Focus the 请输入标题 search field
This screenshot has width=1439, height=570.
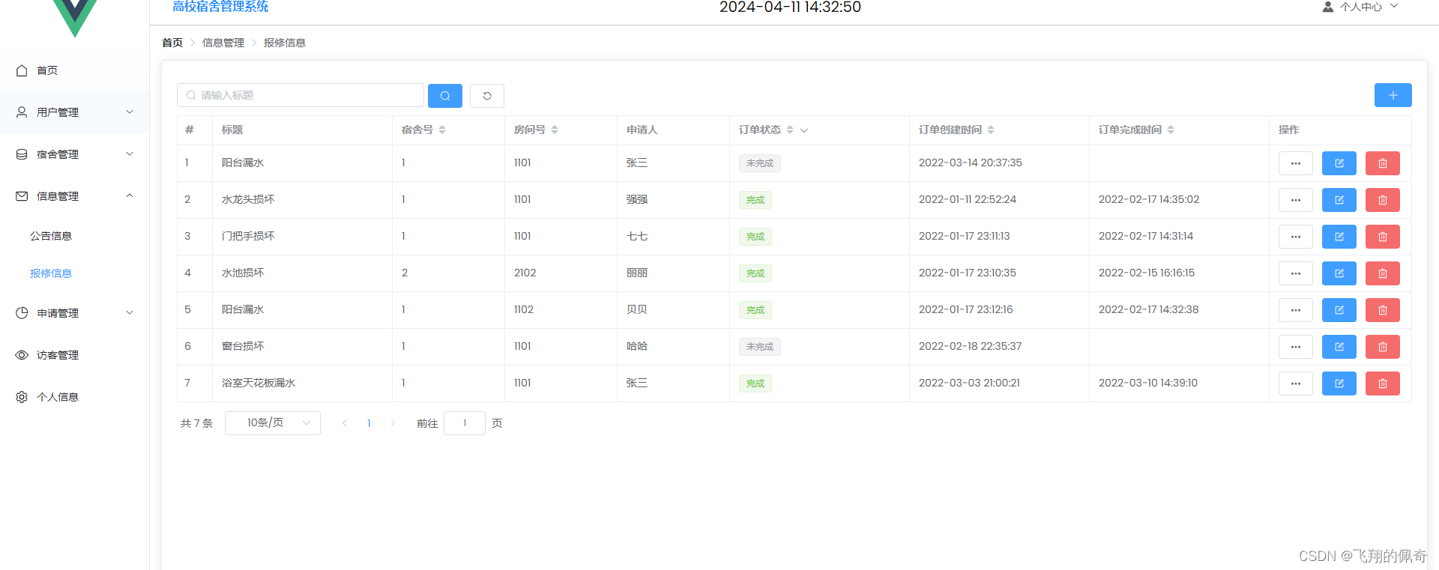301,95
